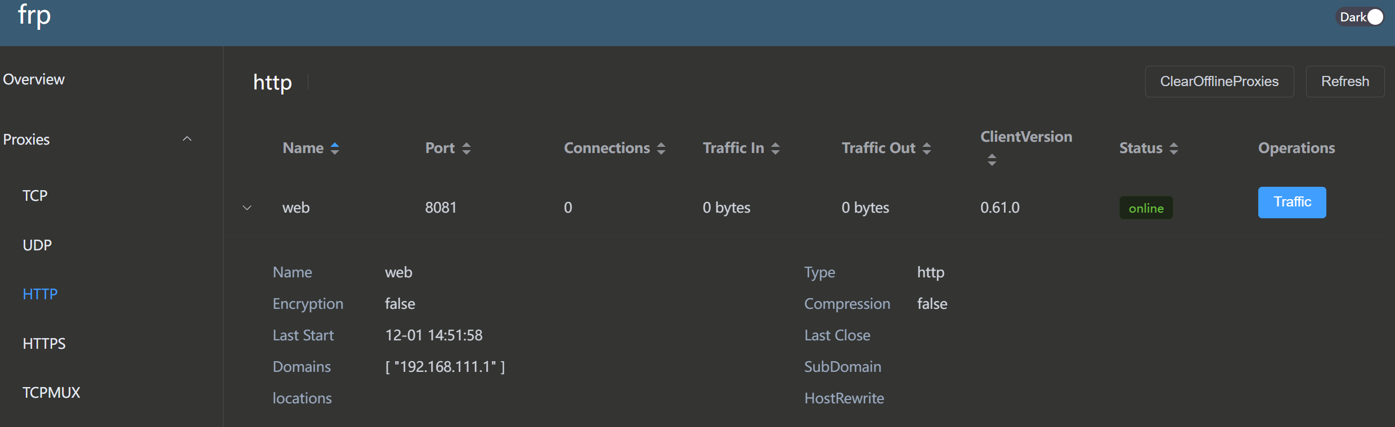Click the frp logo in header

pyautogui.click(x=34, y=16)
